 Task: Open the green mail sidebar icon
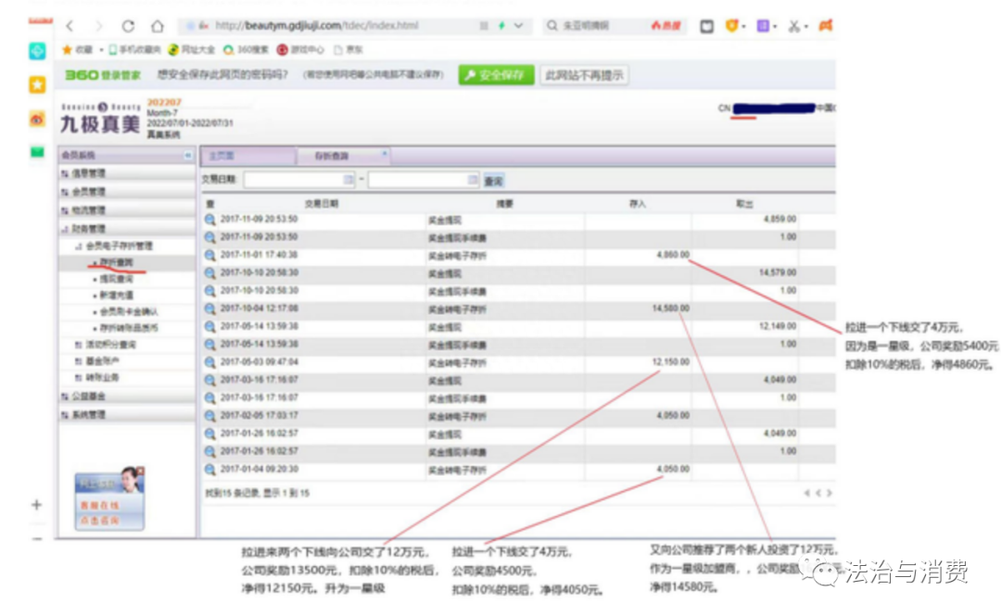(37, 151)
